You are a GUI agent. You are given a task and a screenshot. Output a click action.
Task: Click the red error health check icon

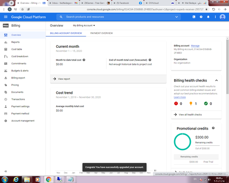point(176,103)
